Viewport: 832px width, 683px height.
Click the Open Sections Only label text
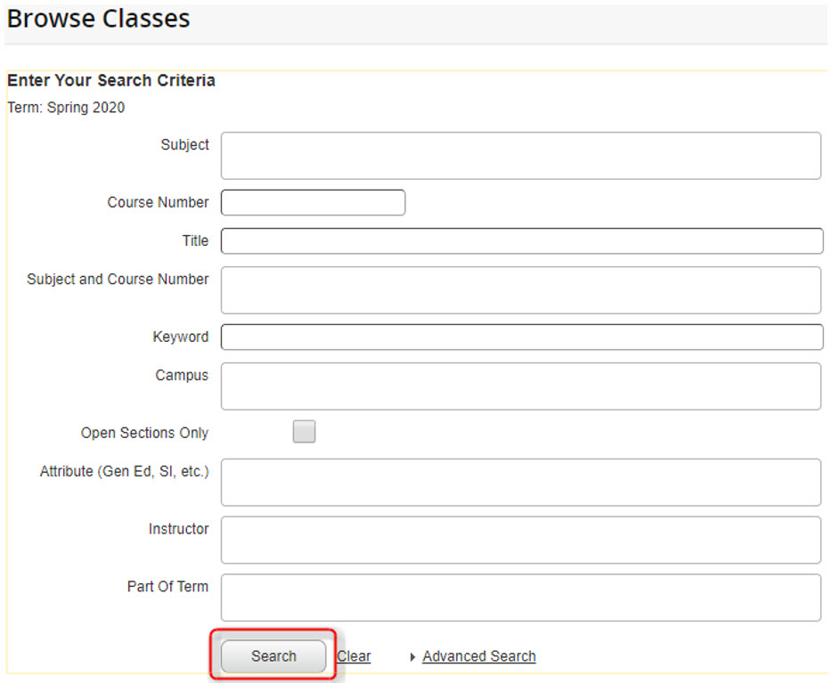click(144, 433)
